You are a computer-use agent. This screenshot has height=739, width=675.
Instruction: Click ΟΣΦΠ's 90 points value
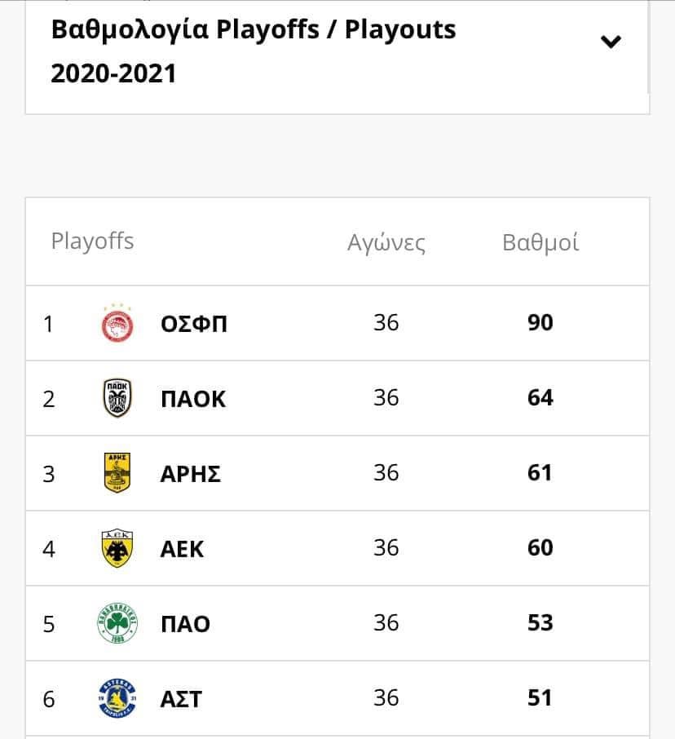[x=540, y=323]
